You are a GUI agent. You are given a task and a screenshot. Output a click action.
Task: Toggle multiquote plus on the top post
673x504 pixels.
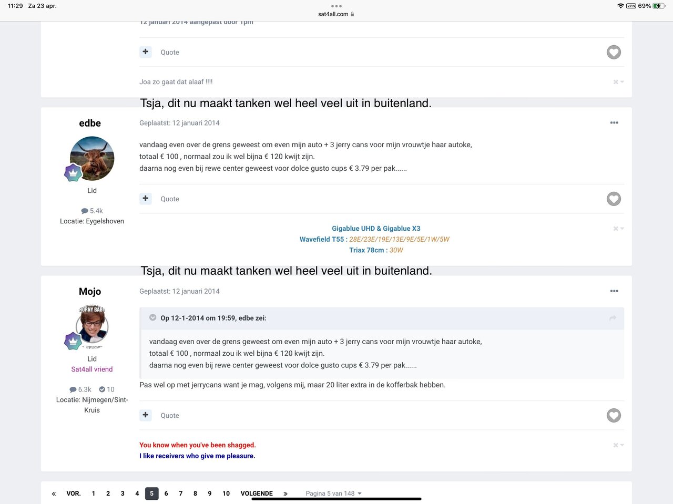click(x=146, y=52)
